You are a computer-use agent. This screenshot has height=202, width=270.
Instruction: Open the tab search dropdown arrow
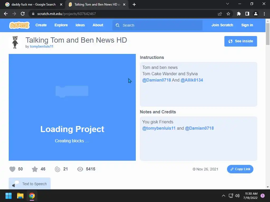point(228,4)
